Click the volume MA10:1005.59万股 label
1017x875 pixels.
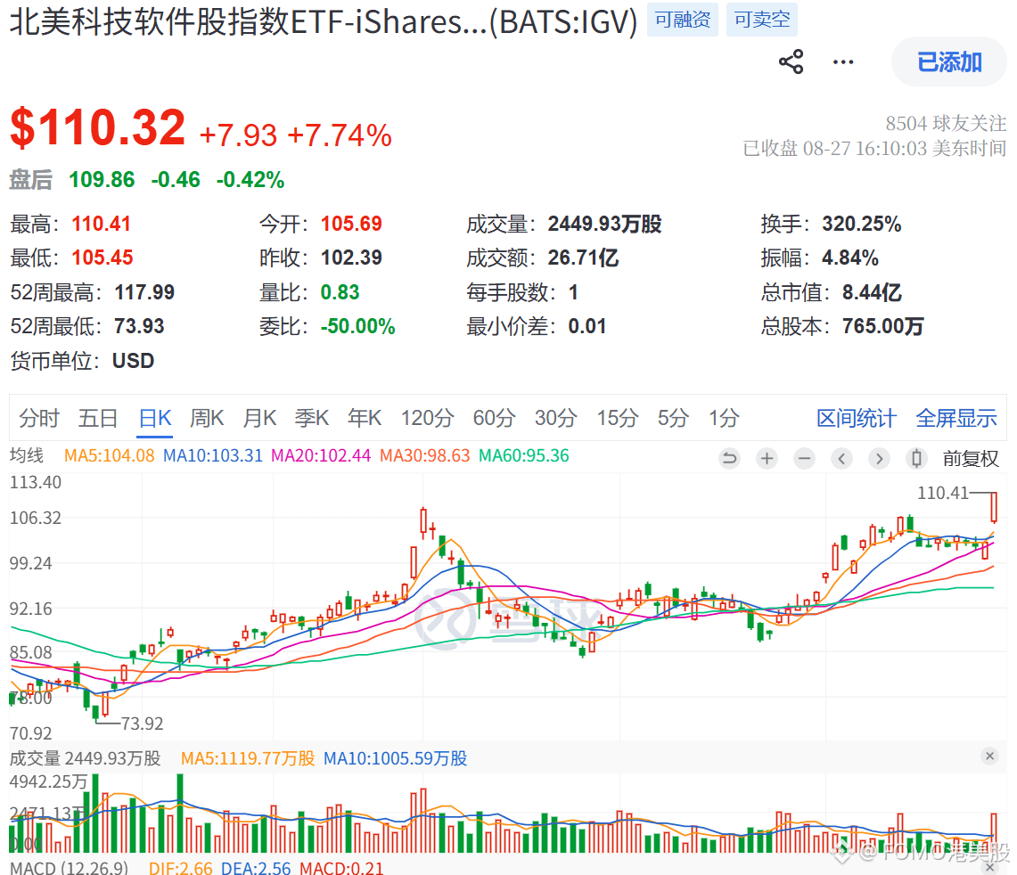(x=395, y=757)
